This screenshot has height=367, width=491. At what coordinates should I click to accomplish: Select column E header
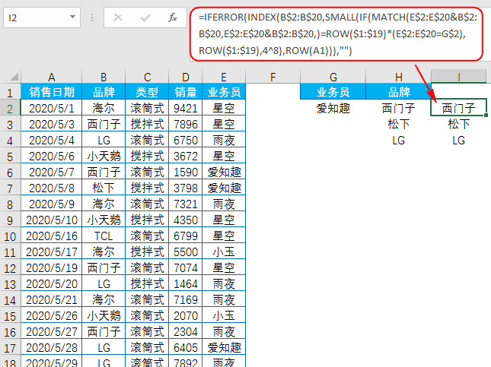tap(224, 77)
